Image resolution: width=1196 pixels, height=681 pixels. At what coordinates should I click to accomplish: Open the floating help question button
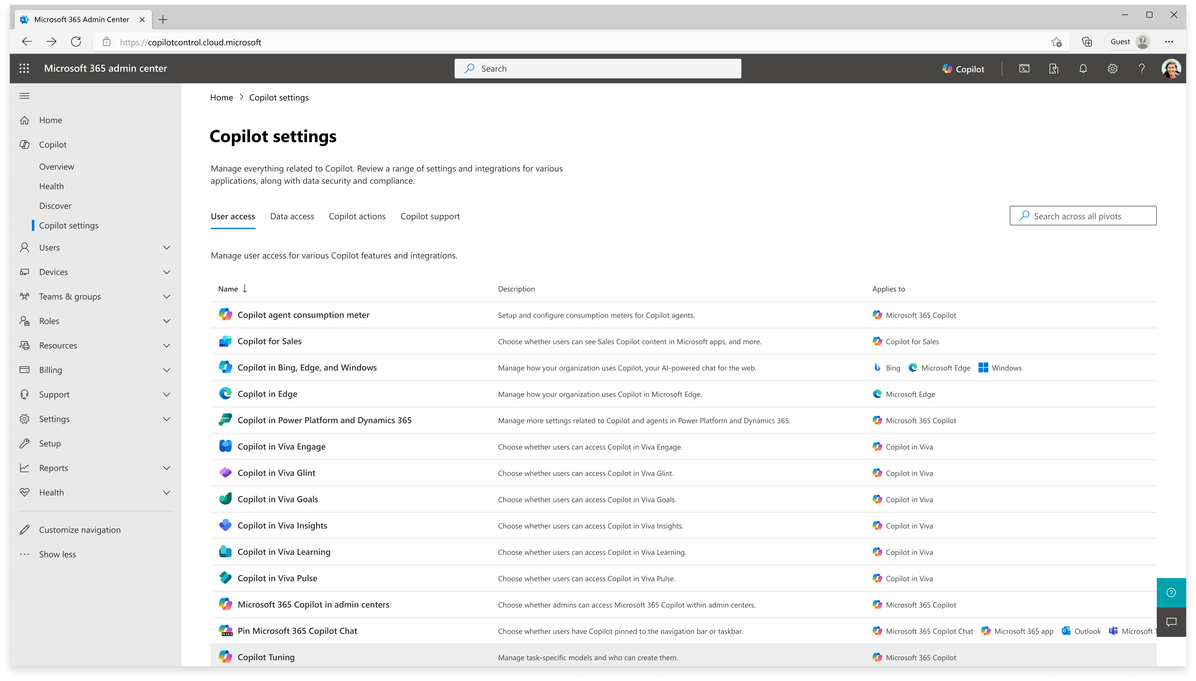click(x=1171, y=593)
